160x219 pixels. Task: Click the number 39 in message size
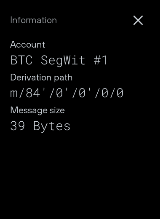(x=18, y=126)
